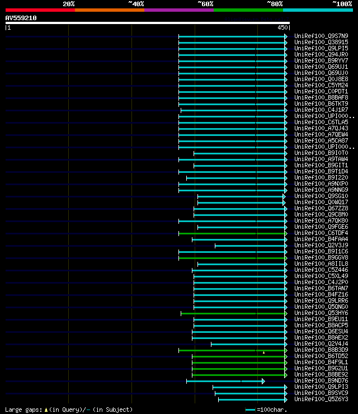Select hit label UniRef100_Q9LPI5
Image resolution: width=358 pixels, height=414 pixels.
tap(321, 48)
